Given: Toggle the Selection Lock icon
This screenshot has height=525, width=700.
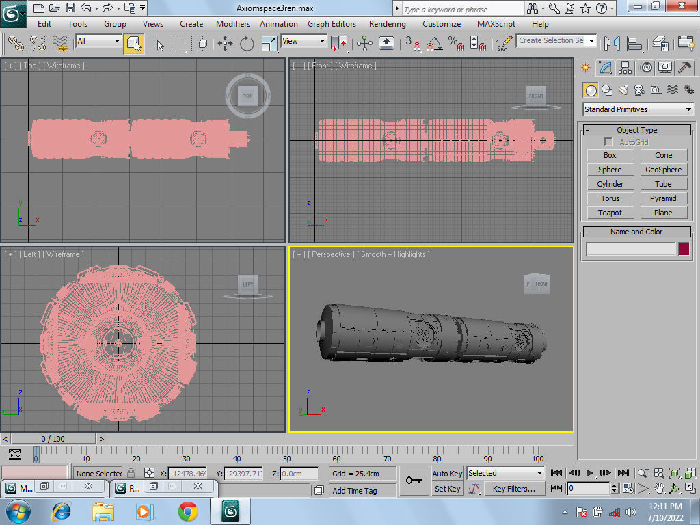Looking at the screenshot, I should pyautogui.click(x=131, y=473).
